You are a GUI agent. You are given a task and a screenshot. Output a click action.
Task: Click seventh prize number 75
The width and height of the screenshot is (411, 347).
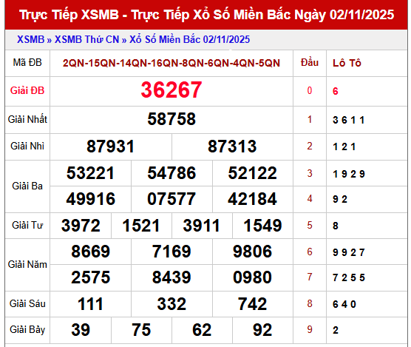[141, 330]
